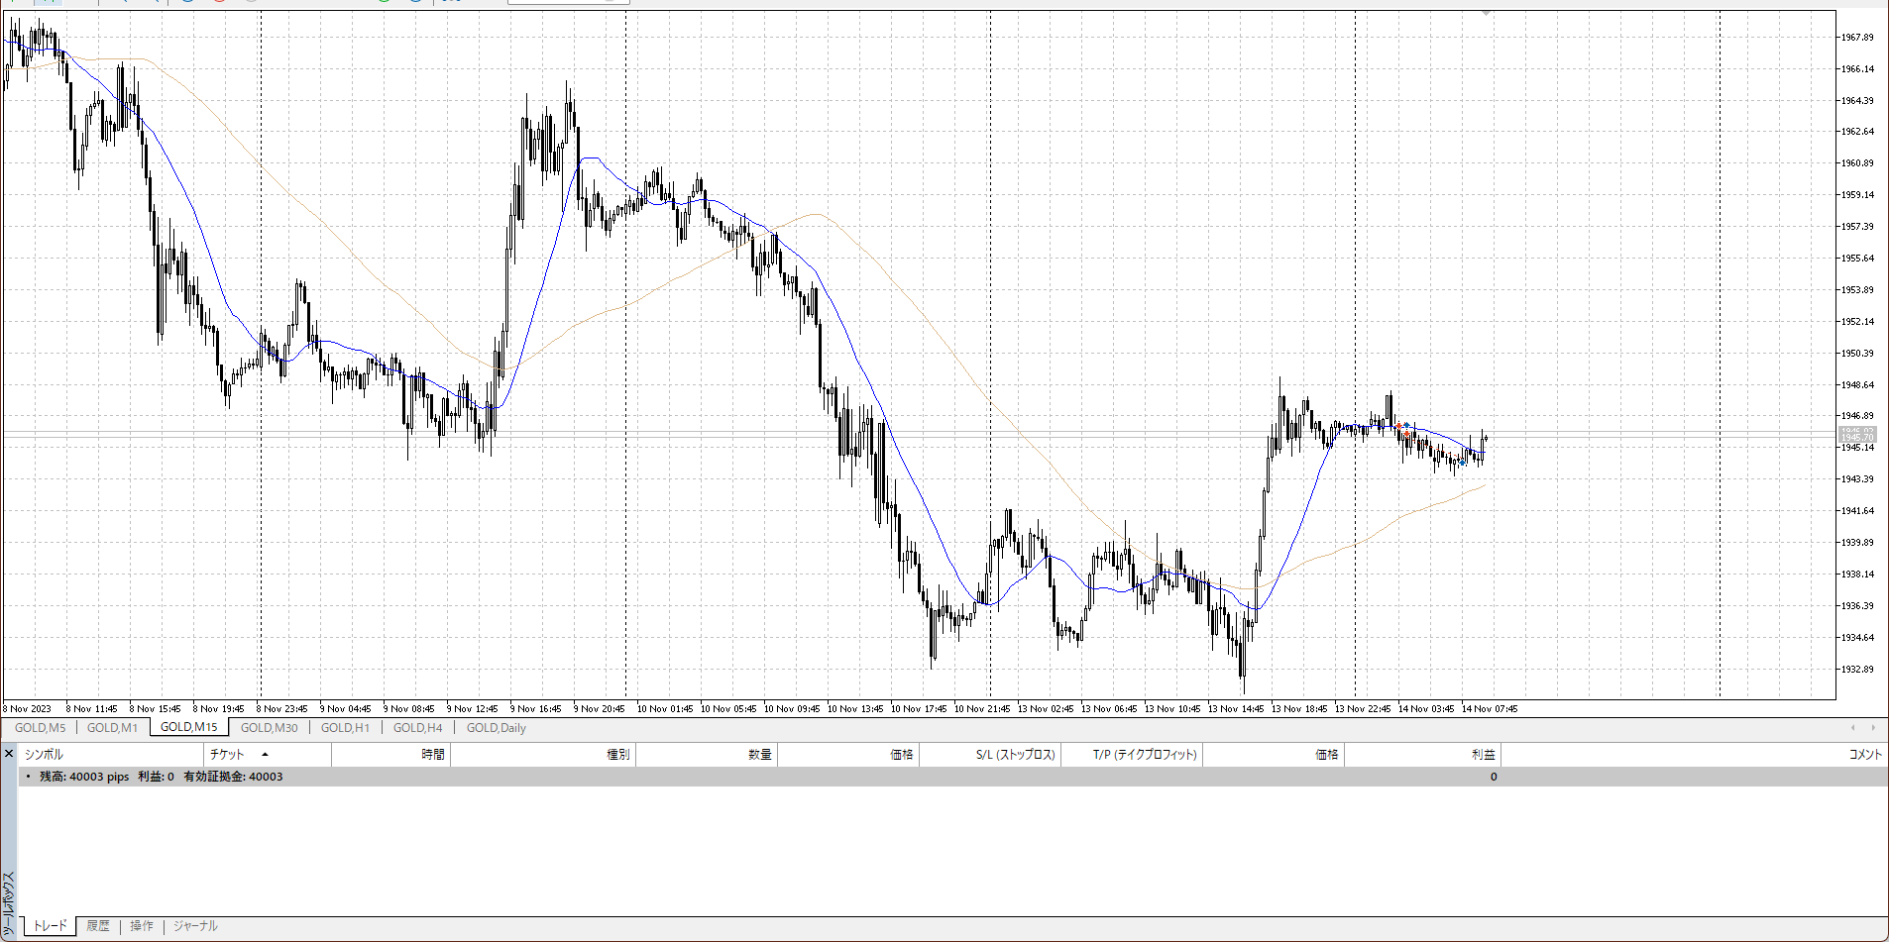Open the ジャーナル terminal tab
This screenshot has height=942, width=1889.
click(x=195, y=926)
